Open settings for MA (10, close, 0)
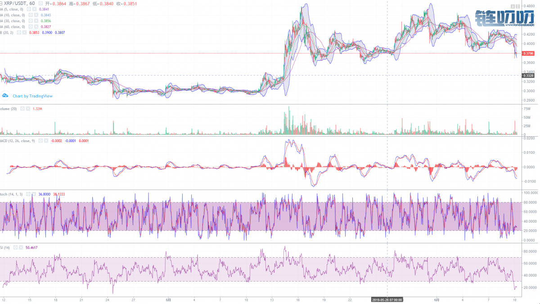Viewport: 540px width, 304px height. (x=31, y=15)
